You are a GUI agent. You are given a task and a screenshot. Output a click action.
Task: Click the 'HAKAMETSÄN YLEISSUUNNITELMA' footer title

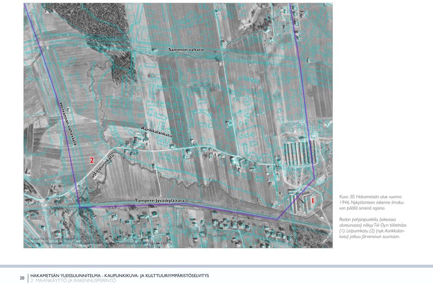tap(120, 276)
